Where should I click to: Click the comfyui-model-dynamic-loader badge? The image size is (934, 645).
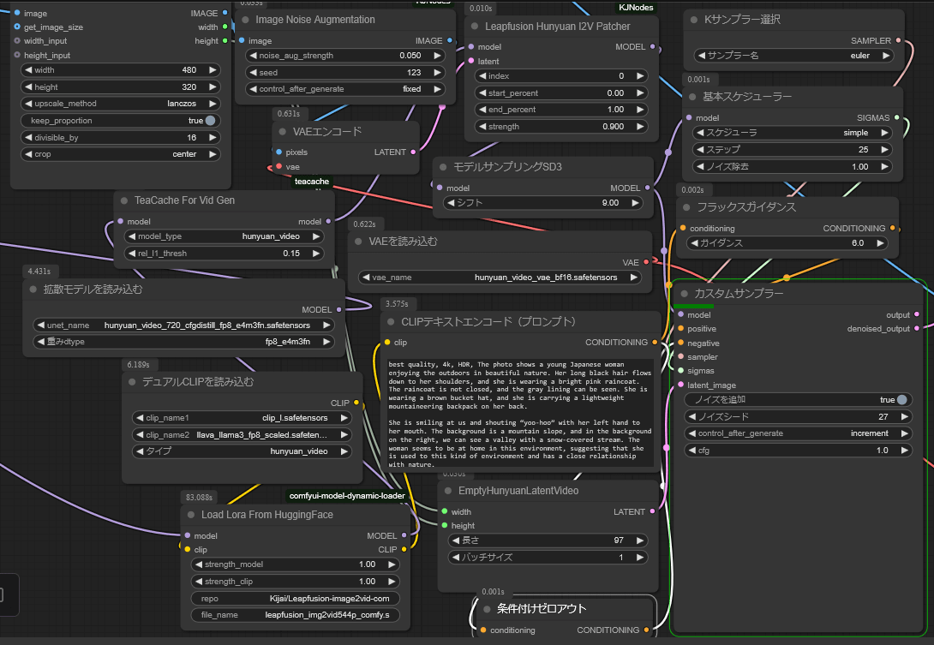tap(347, 496)
